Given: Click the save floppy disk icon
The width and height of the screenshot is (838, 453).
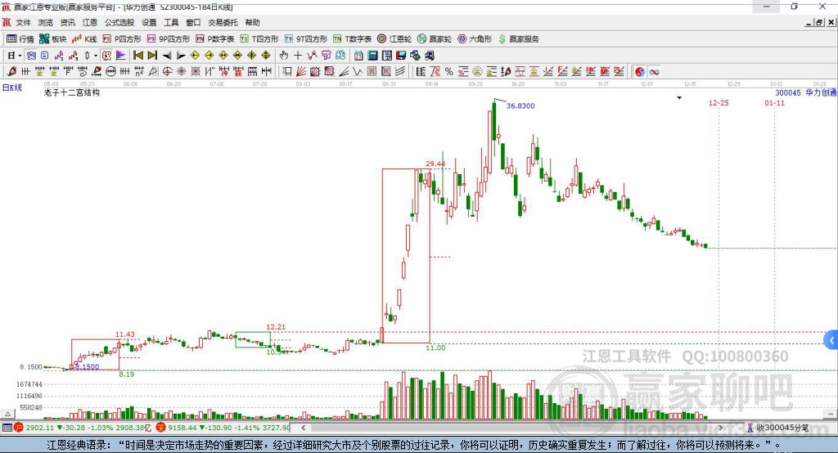Looking at the screenshot, I should [x=401, y=56].
